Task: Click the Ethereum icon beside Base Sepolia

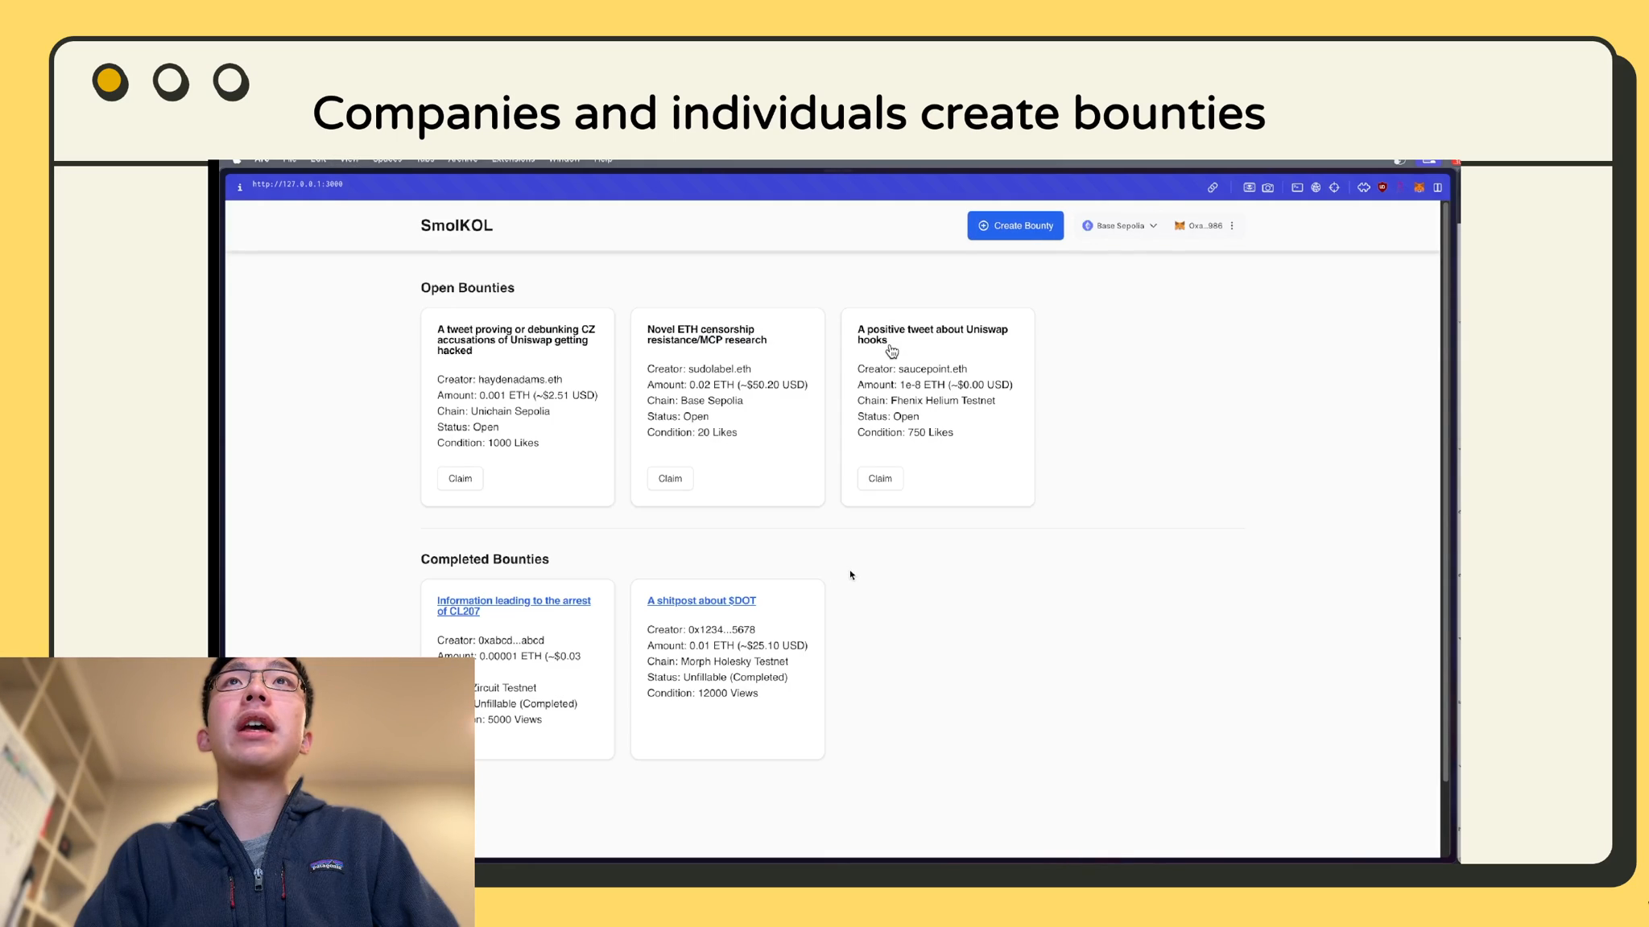Action: point(1088,226)
